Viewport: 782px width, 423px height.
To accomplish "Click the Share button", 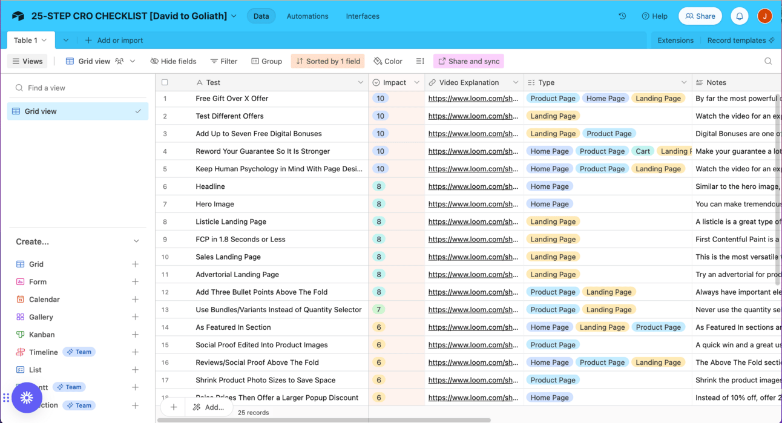I will pyautogui.click(x=700, y=16).
